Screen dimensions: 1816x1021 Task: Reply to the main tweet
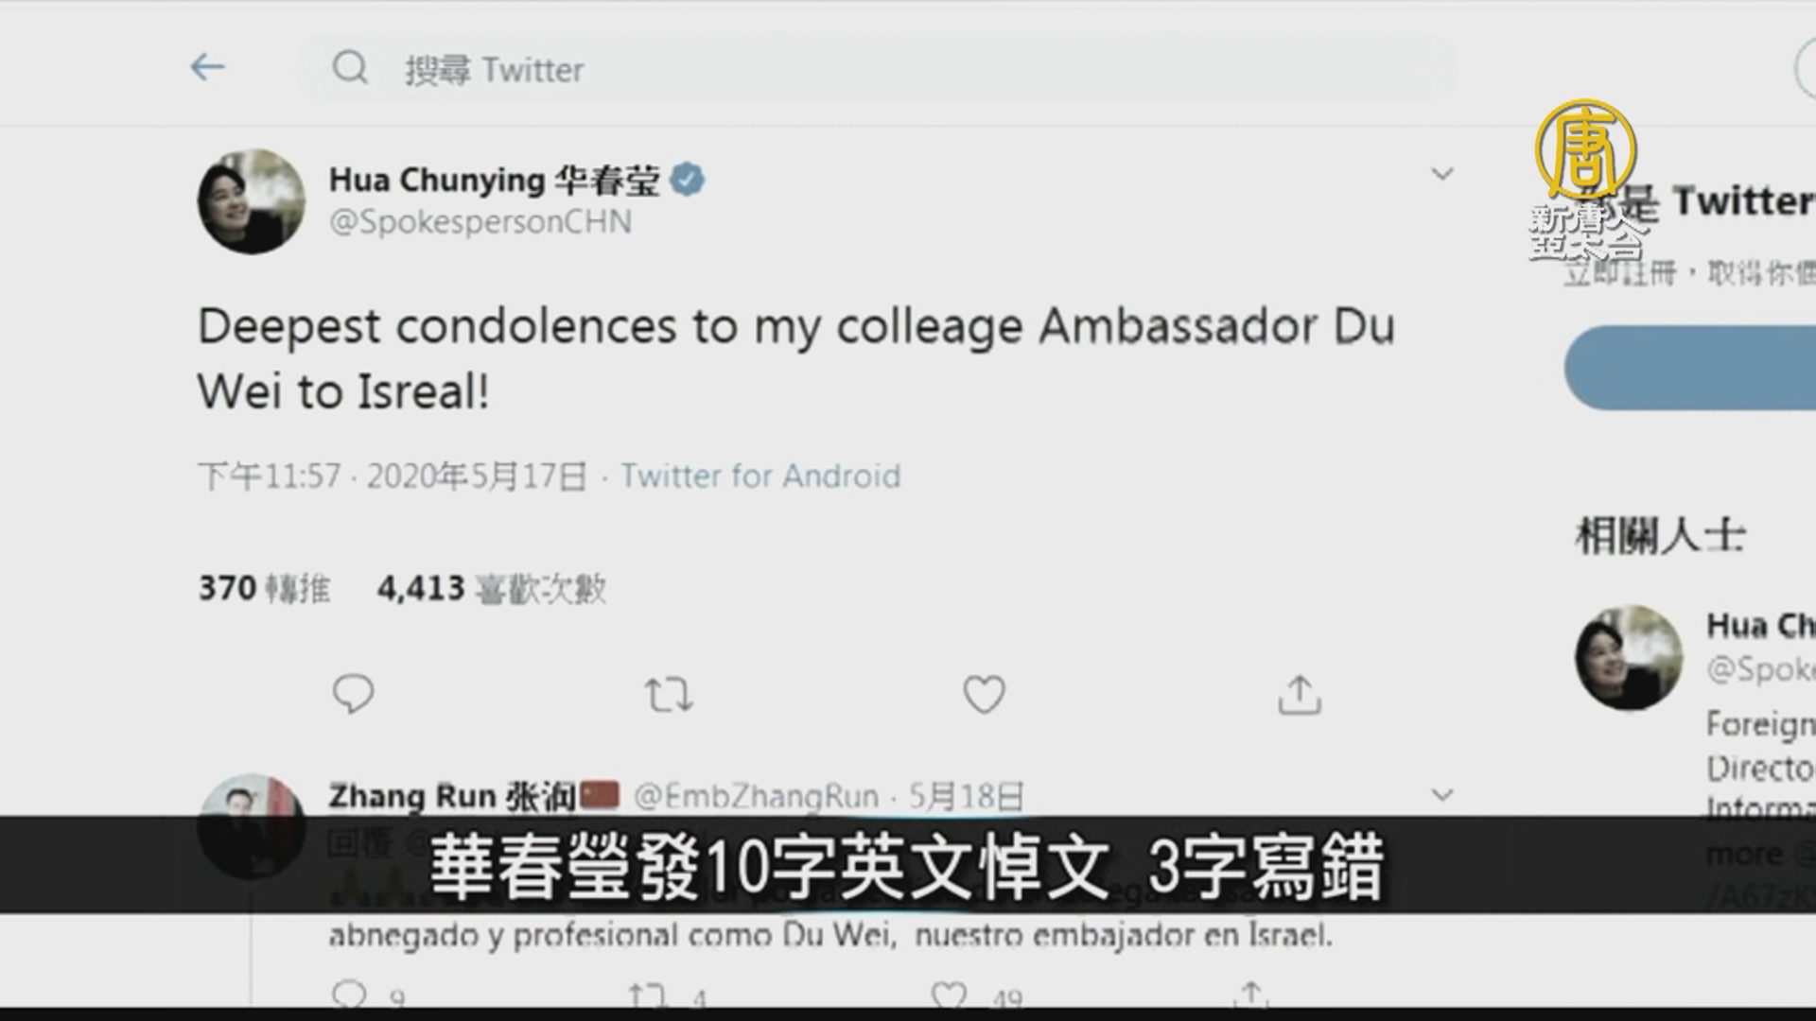353,695
